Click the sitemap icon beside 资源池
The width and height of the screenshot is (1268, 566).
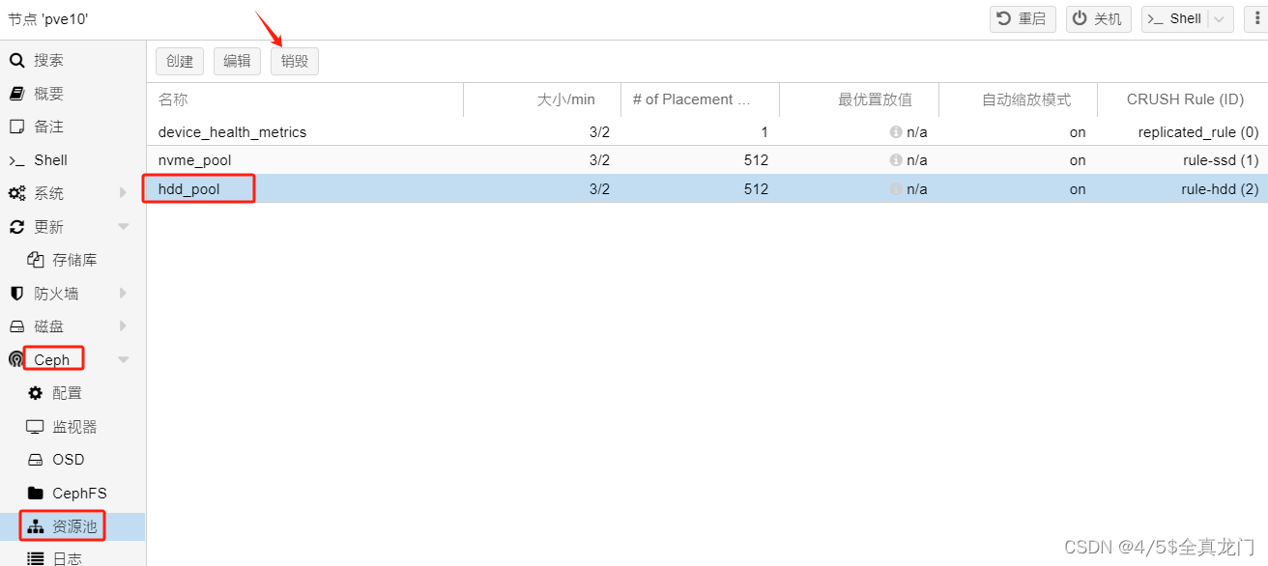coord(36,526)
